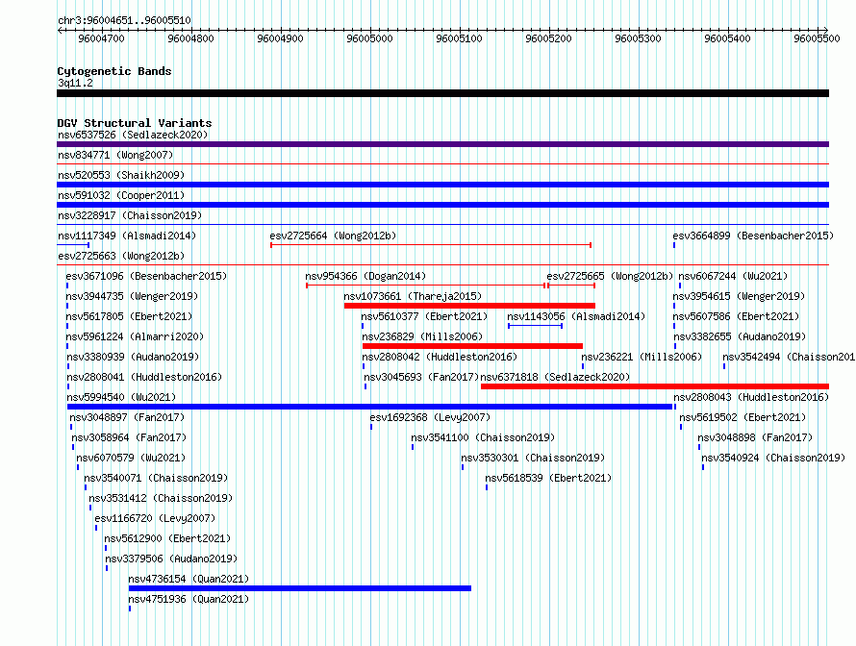The image size is (856, 646).
Task: Click esv2725663 (Wong2012b) label
Action: pos(121,256)
